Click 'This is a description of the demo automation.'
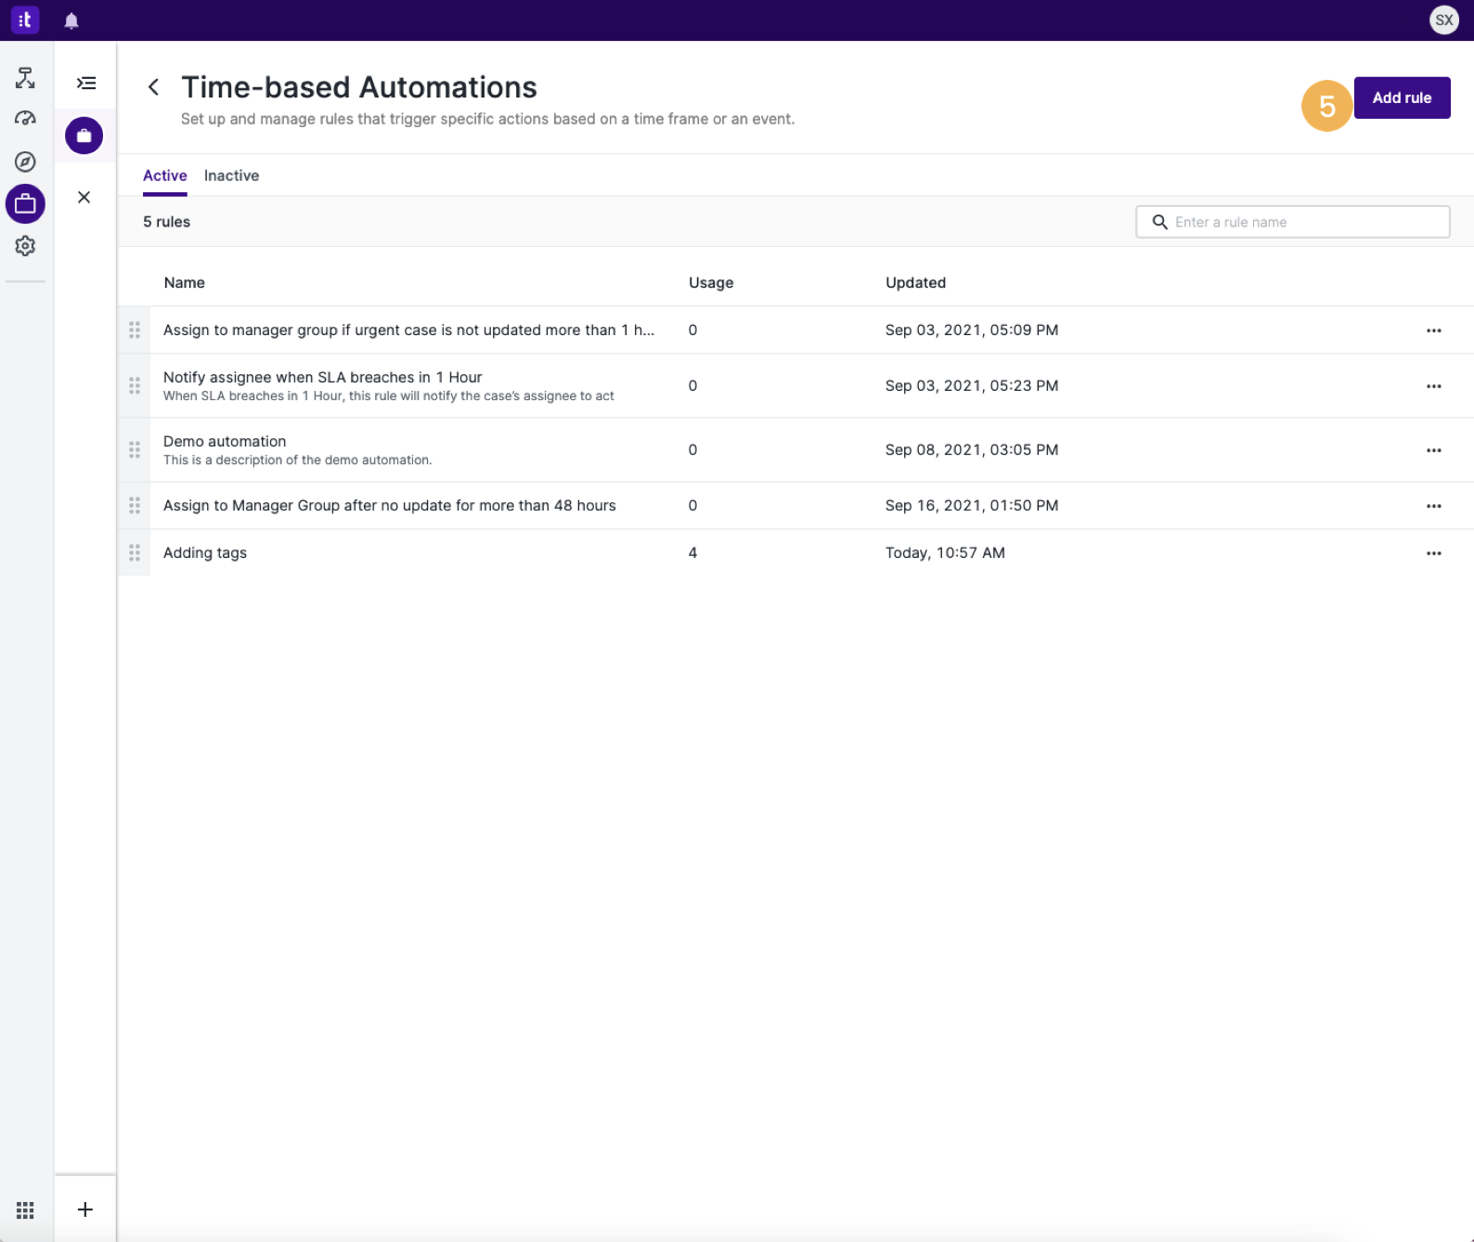 click(297, 460)
